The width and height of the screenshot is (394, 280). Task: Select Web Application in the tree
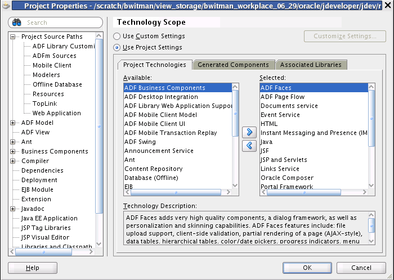coord(57,113)
